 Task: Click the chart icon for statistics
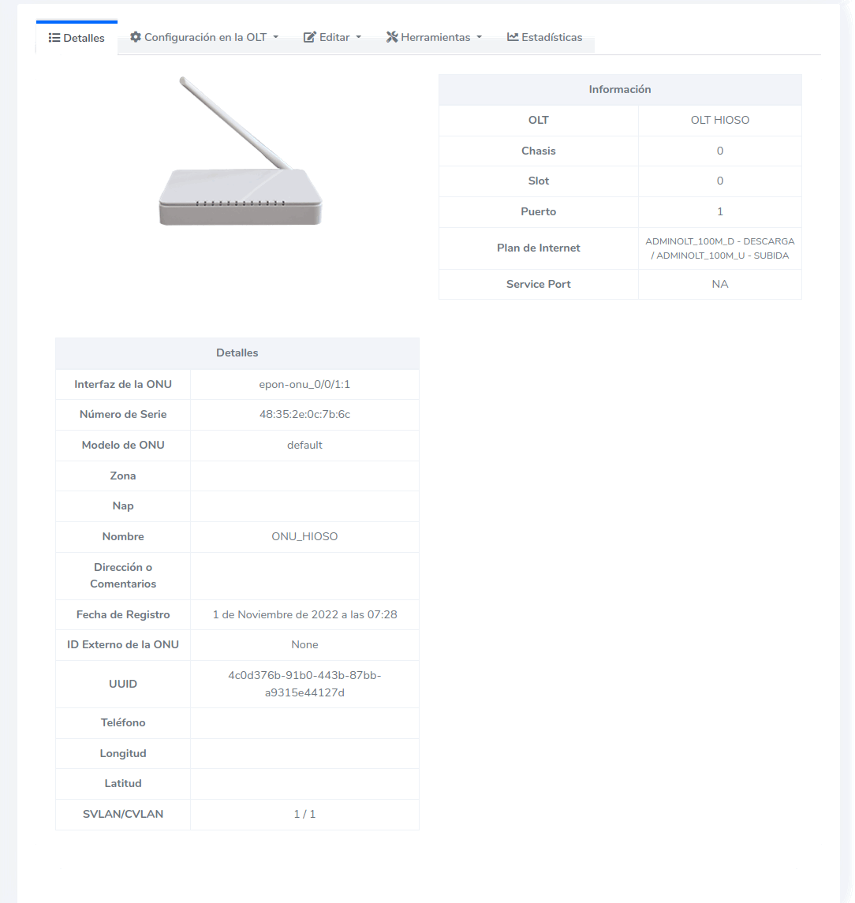coord(513,37)
